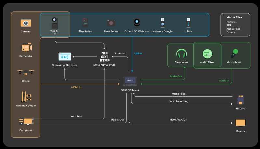Select the Other UVC Webcam caption
This screenshot has height=149, width=260.
(x=136, y=31)
